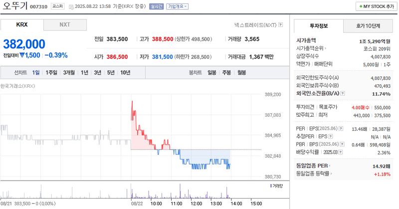Image resolution: width=399 pixels, height=209 pixels.
Task: Click the 코스피 market badge
Action: pyautogui.click(x=57, y=6)
